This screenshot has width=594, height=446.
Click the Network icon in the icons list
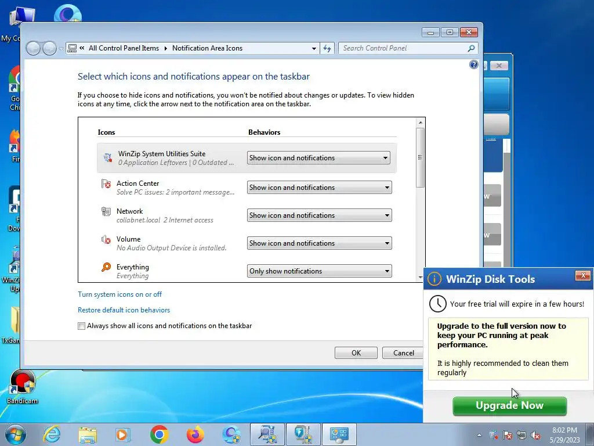[106, 211]
